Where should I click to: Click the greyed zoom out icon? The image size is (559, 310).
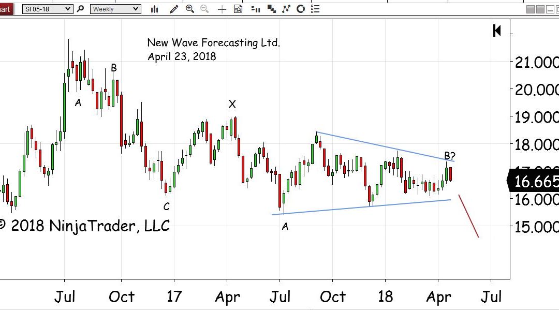[204, 9]
